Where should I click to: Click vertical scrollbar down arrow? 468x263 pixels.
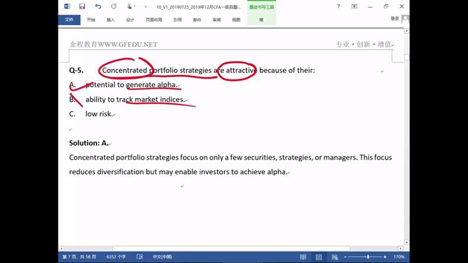[x=407, y=243]
